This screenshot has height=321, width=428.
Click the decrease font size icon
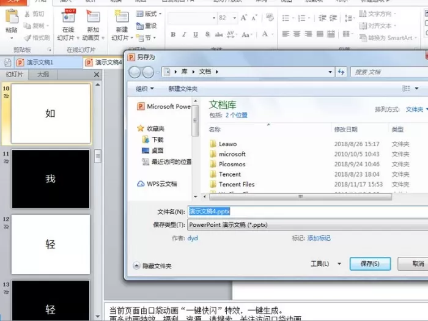[254, 18]
